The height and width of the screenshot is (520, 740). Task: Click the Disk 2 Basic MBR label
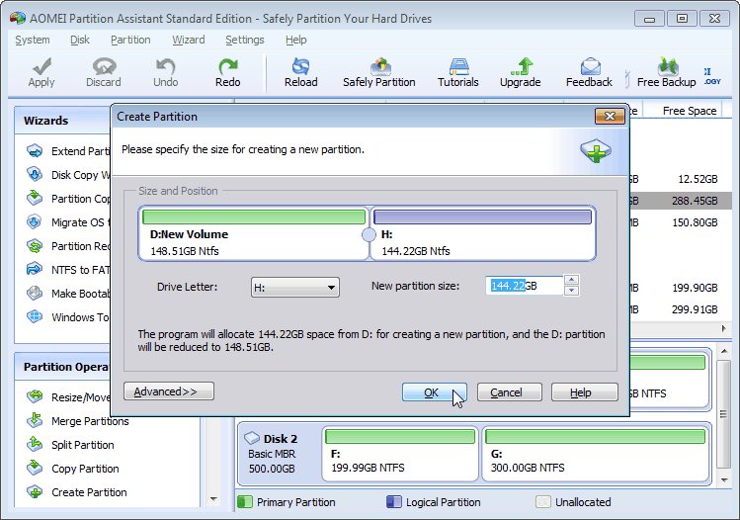pos(273,454)
